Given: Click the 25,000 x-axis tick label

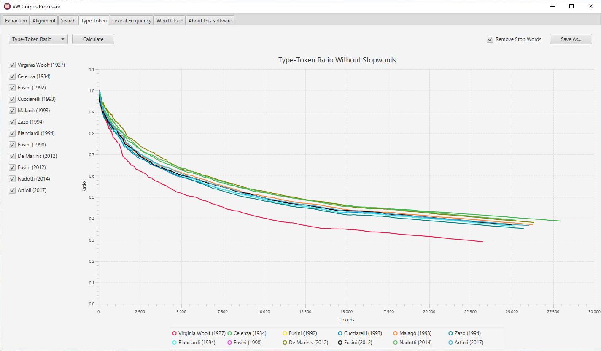Looking at the screenshot, I should click(x=512, y=312).
